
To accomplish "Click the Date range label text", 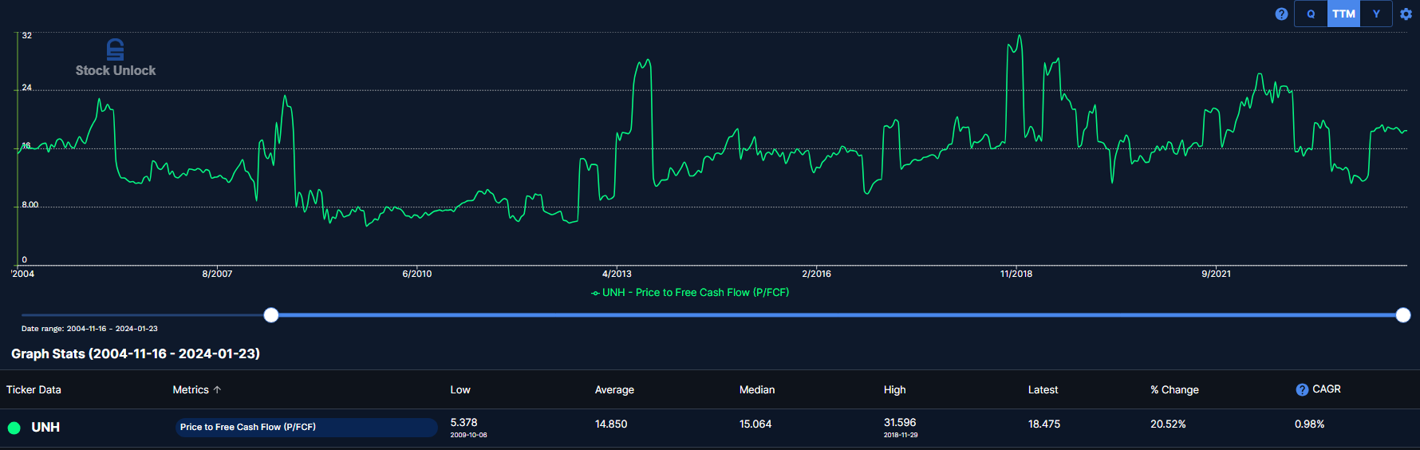I will click(89, 329).
